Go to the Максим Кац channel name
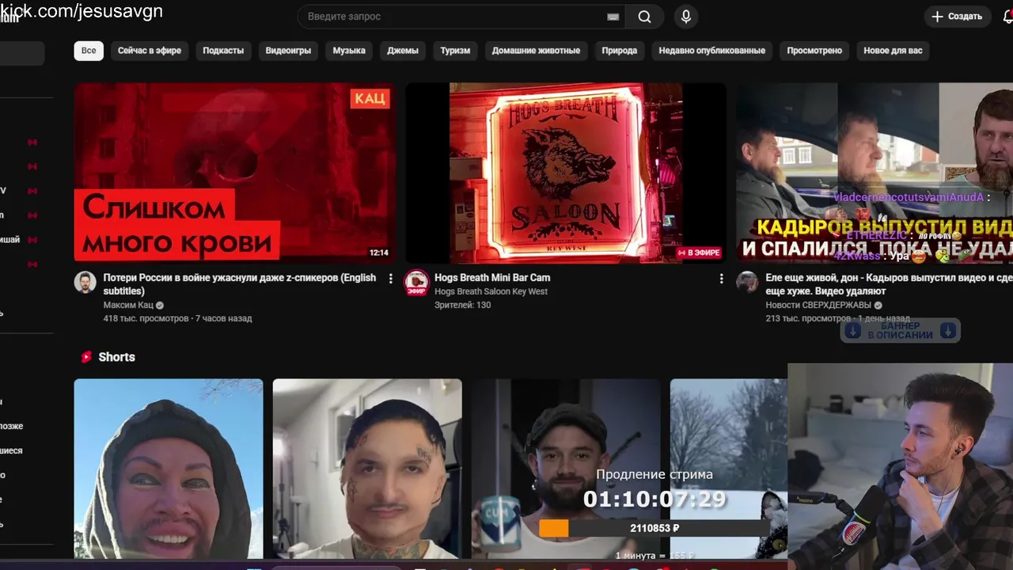 pyautogui.click(x=128, y=306)
